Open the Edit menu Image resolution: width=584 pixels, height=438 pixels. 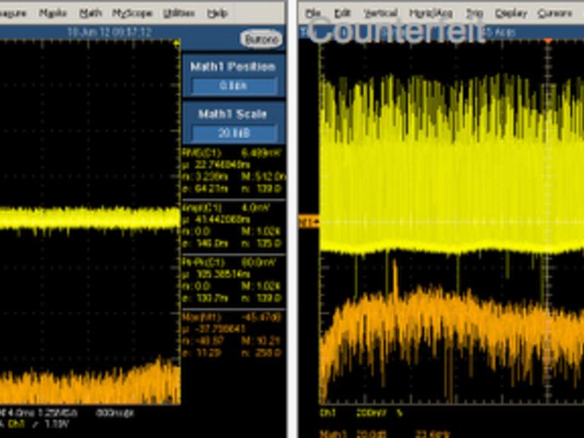(342, 13)
